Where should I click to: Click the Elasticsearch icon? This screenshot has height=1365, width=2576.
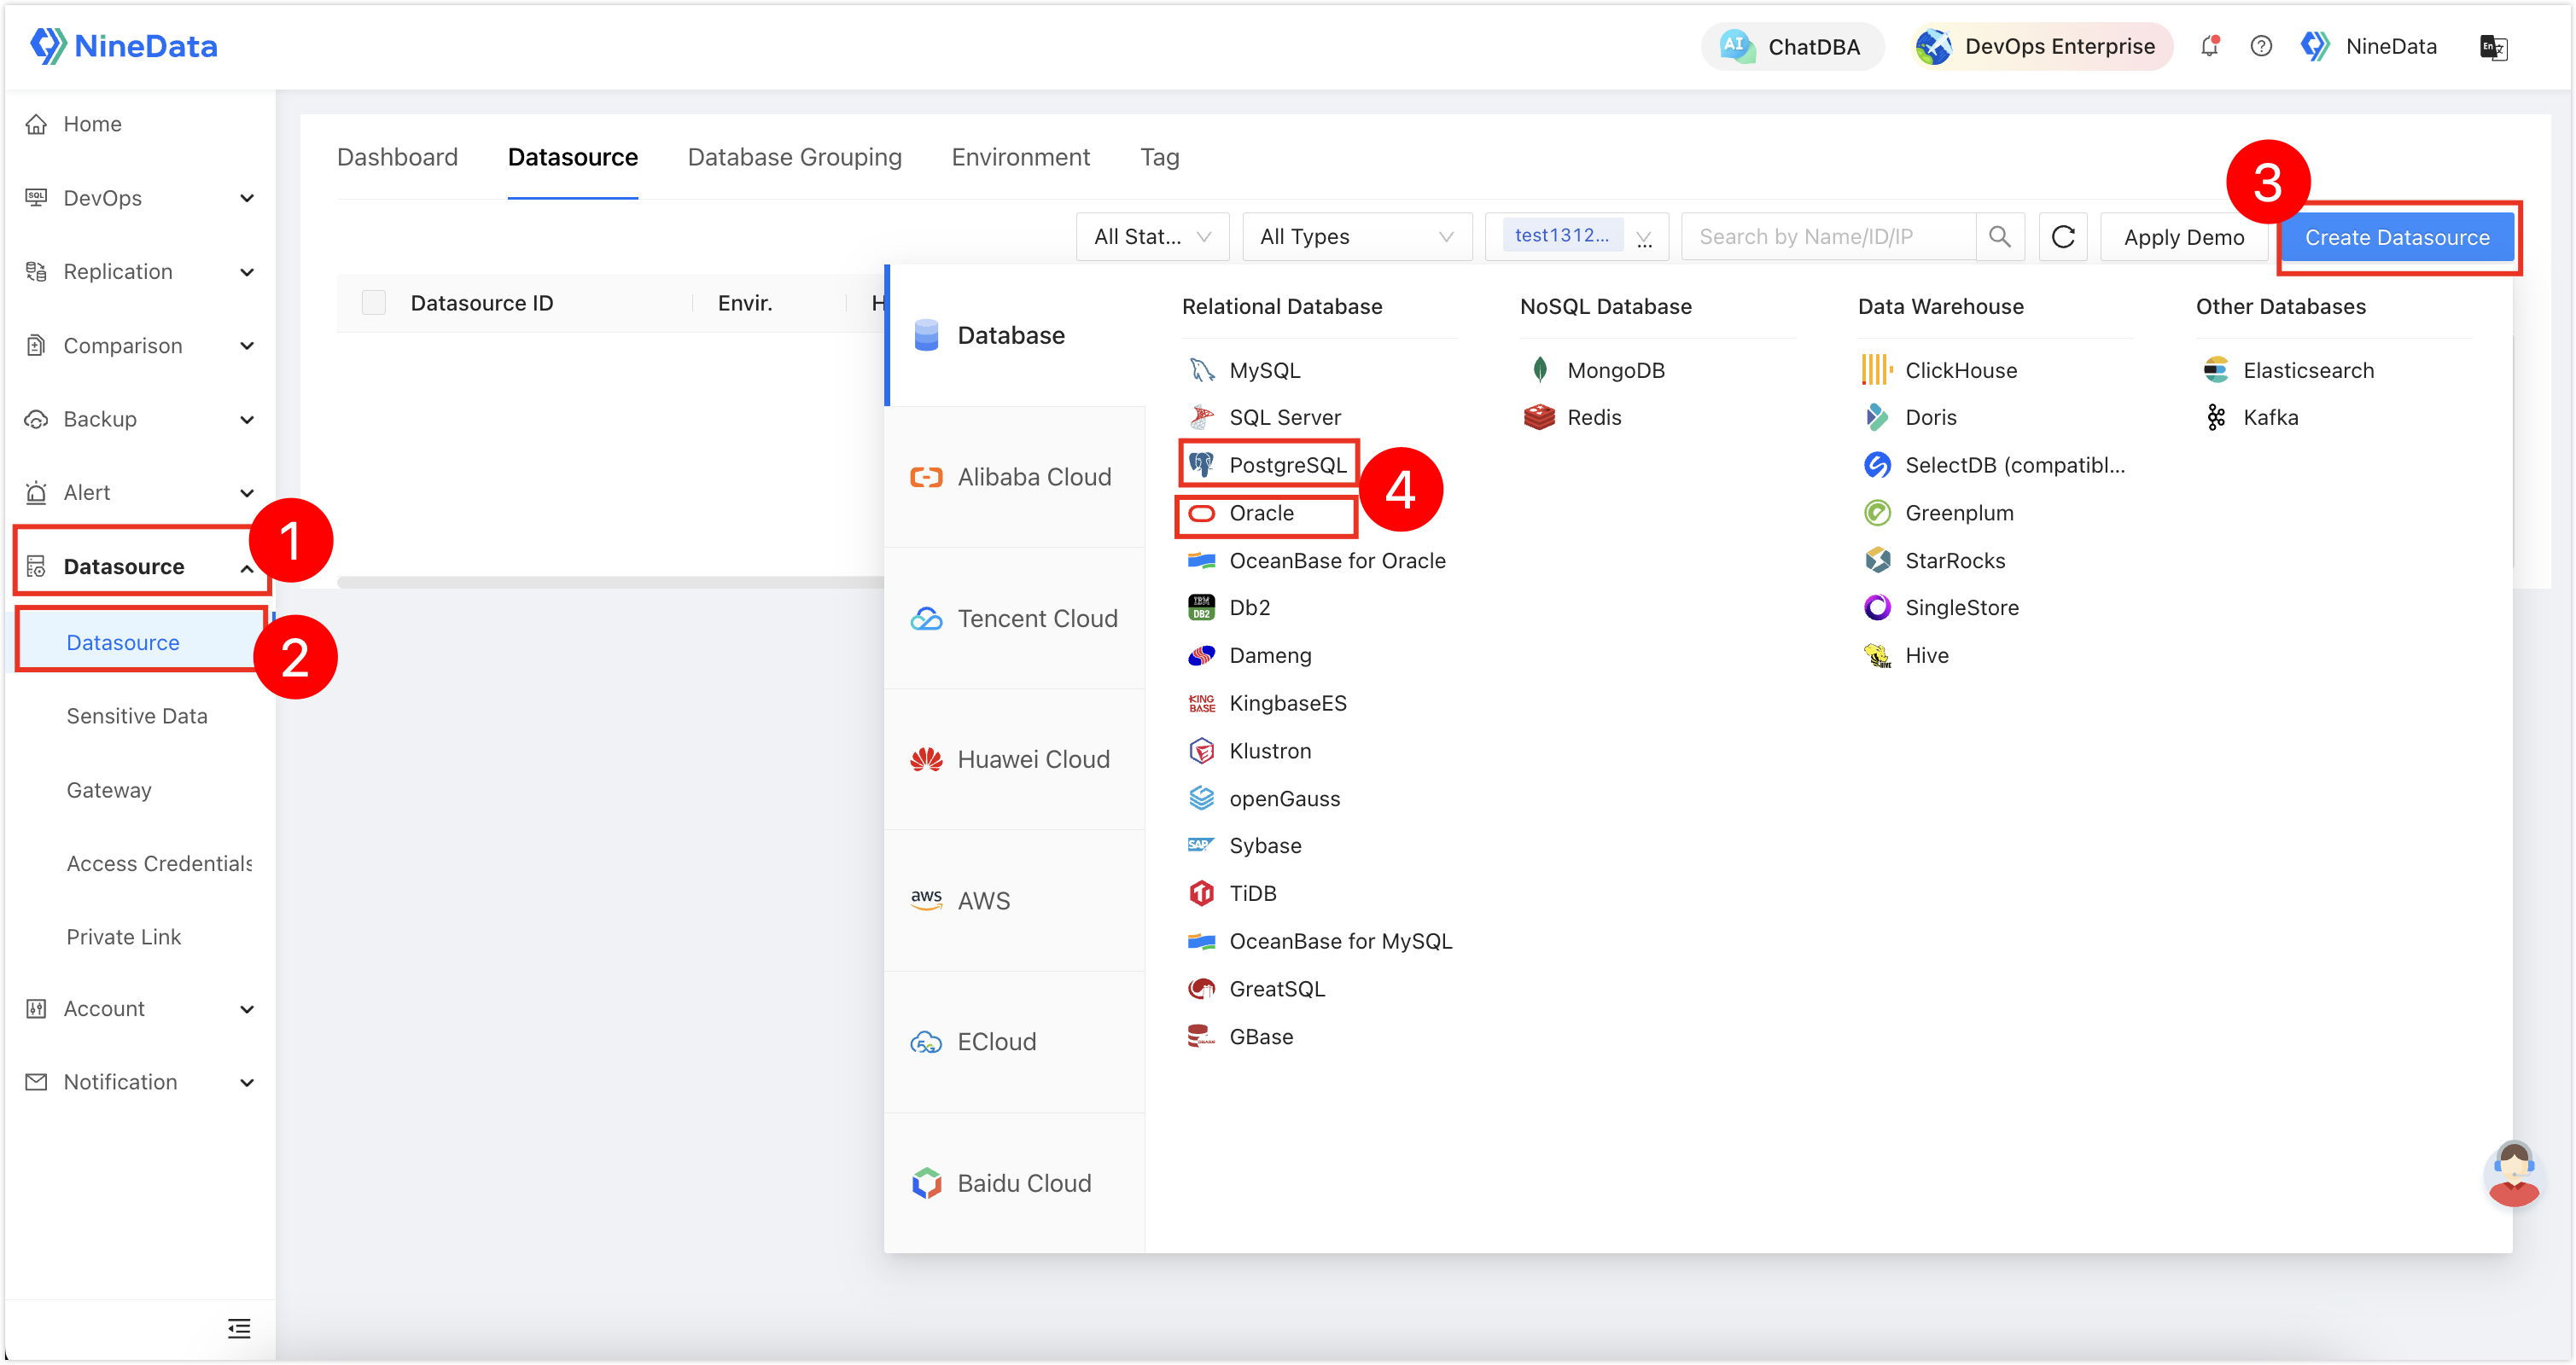pos(2215,369)
